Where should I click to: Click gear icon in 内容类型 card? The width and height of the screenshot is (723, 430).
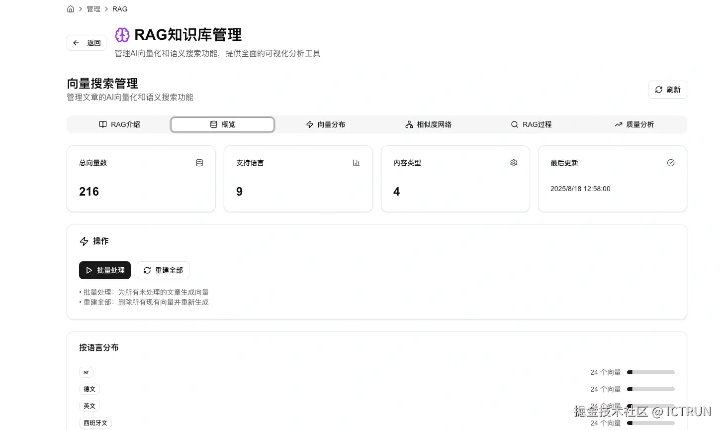click(514, 163)
